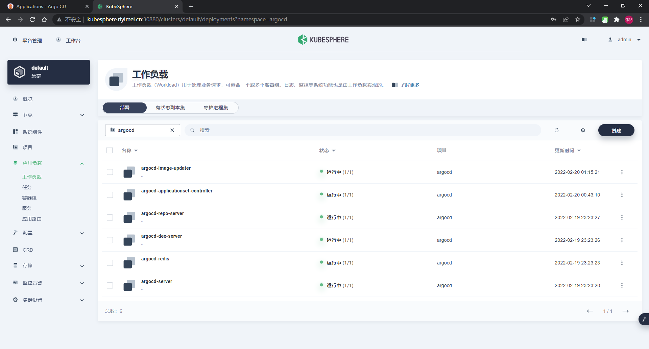The image size is (649, 349).
Task: Open 应用路由 in the sidebar
Action: [32, 219]
